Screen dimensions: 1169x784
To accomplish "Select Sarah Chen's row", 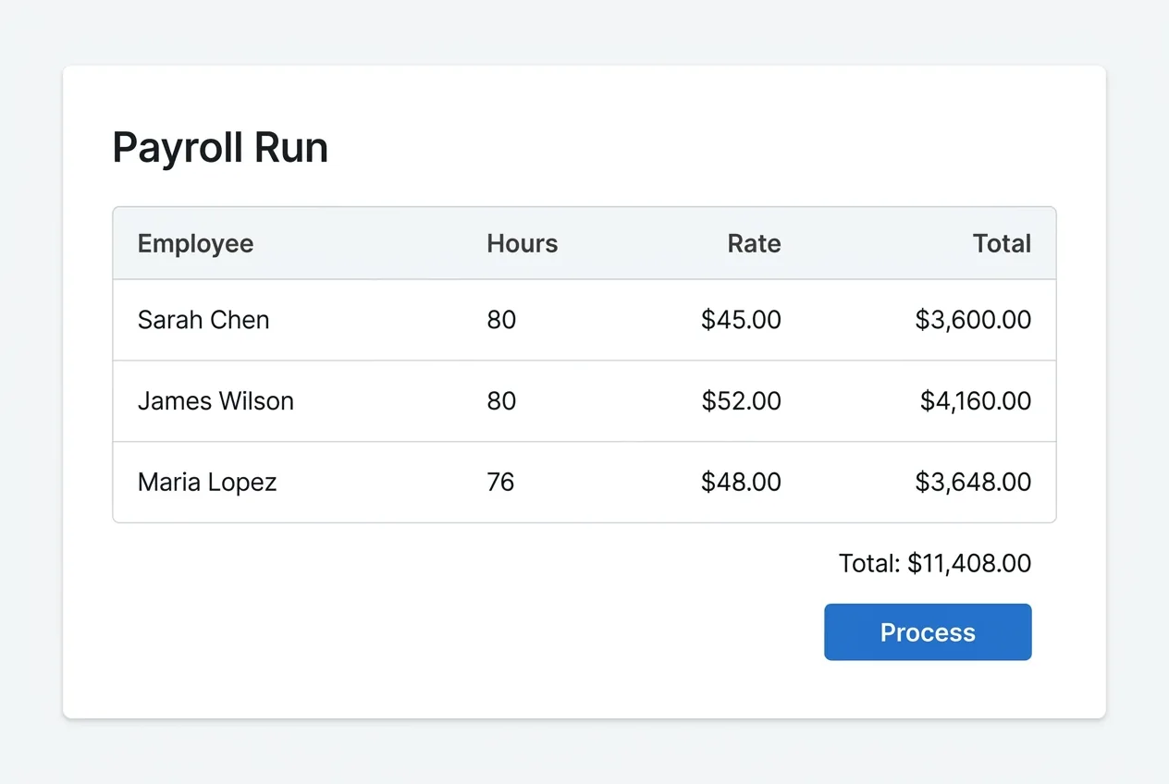I will click(x=584, y=319).
